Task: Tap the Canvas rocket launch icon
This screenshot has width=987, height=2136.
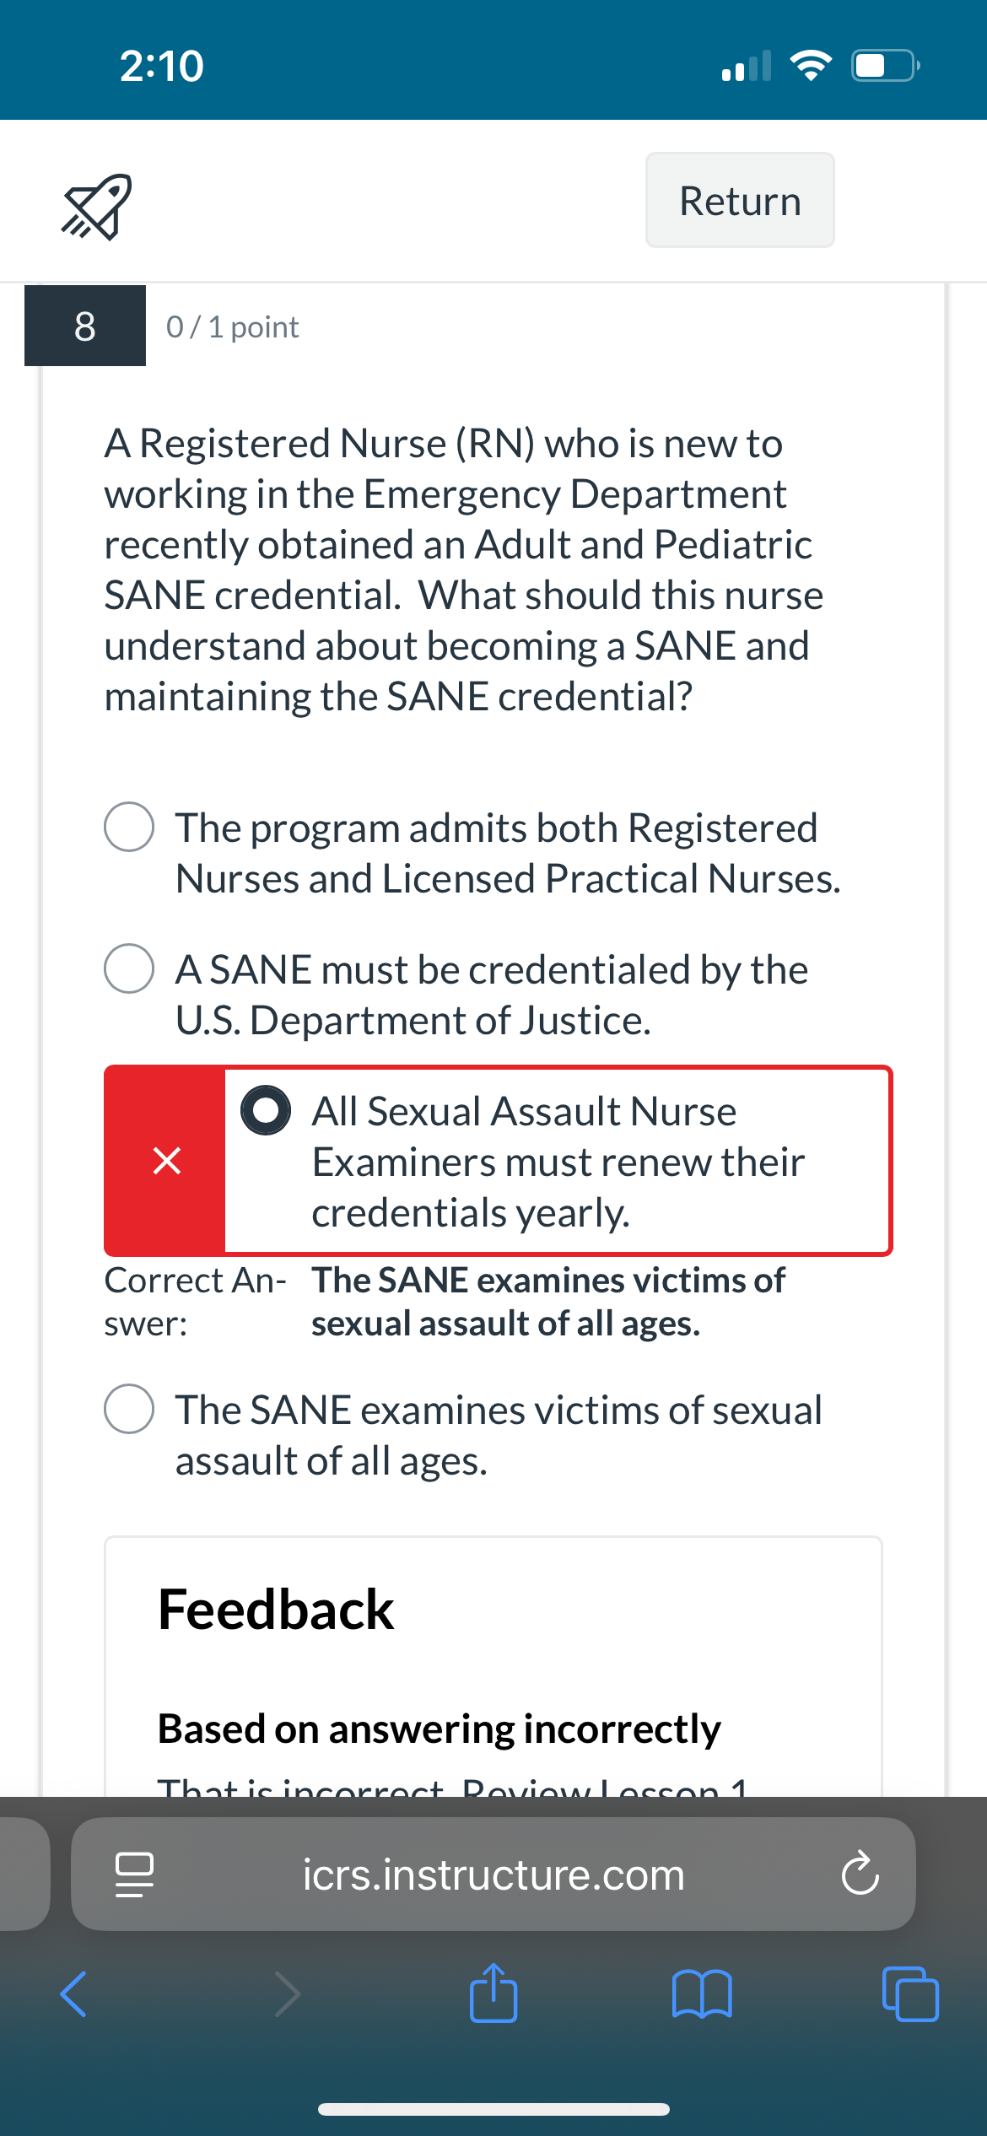Action: pos(96,206)
